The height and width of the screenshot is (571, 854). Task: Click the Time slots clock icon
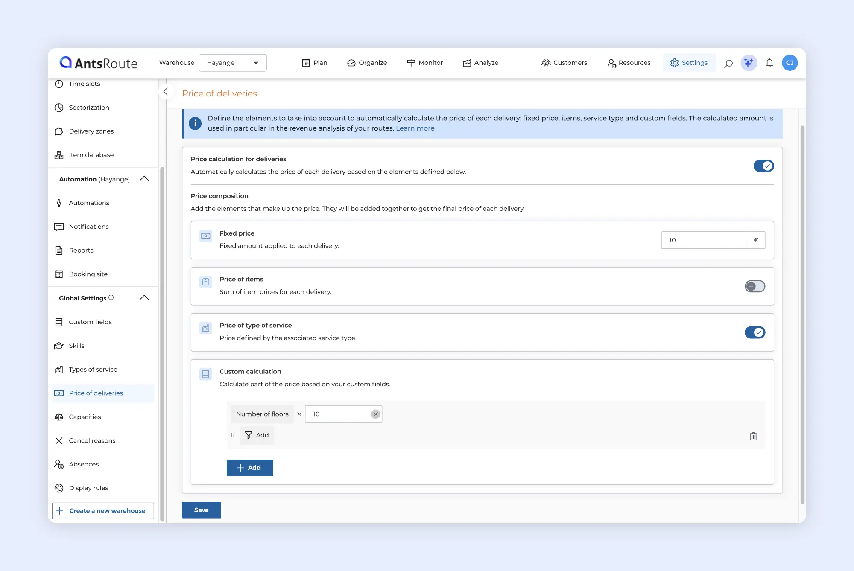[59, 84]
